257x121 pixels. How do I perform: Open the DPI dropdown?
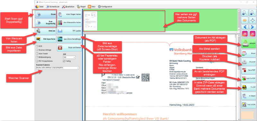tap(69, 57)
